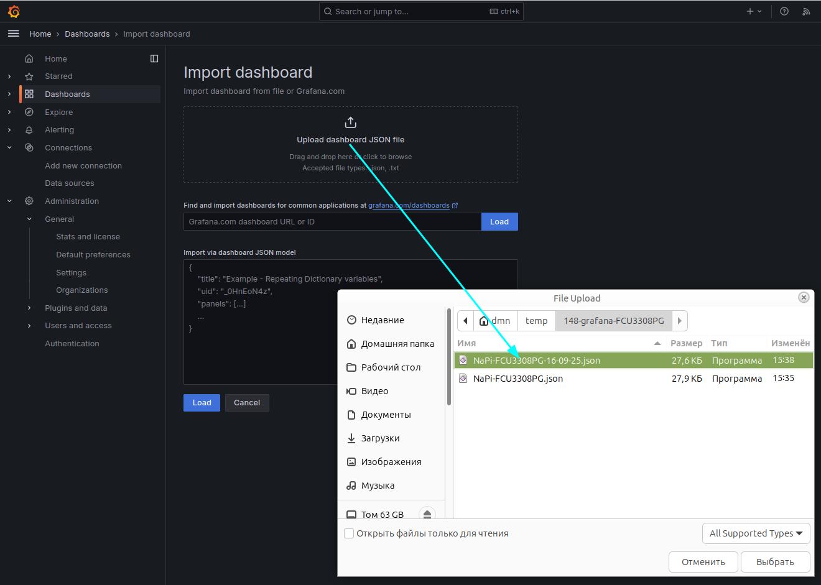The height and width of the screenshot is (585, 821).
Task: Collapse the General subsection chevron
Action: tap(29, 219)
